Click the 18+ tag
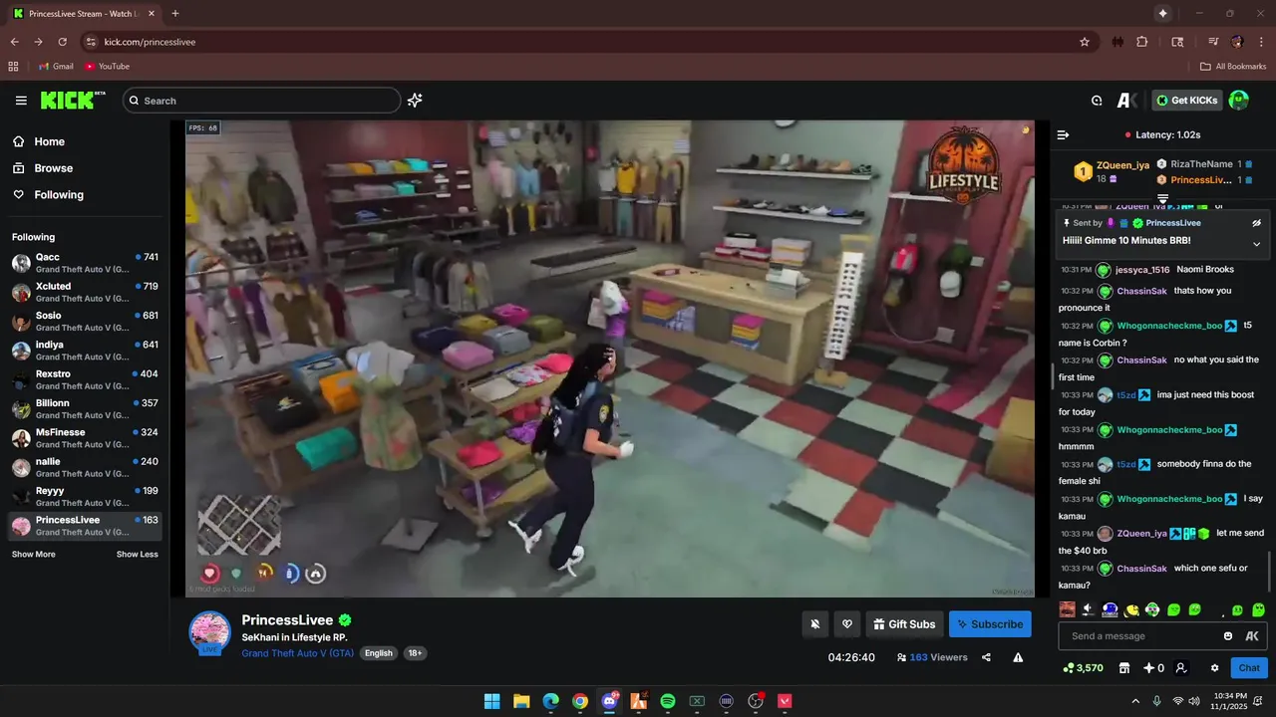The height and width of the screenshot is (717, 1276). click(415, 653)
